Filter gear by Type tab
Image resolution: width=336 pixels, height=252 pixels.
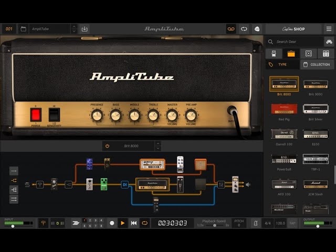282,65
